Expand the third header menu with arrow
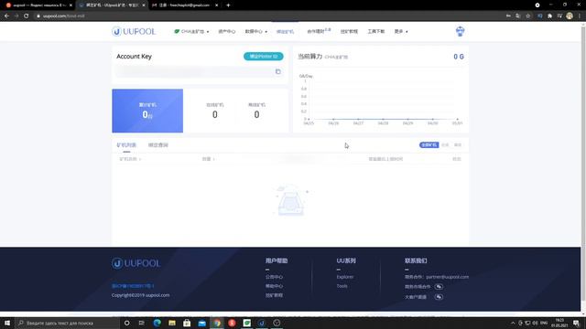 click(x=256, y=31)
